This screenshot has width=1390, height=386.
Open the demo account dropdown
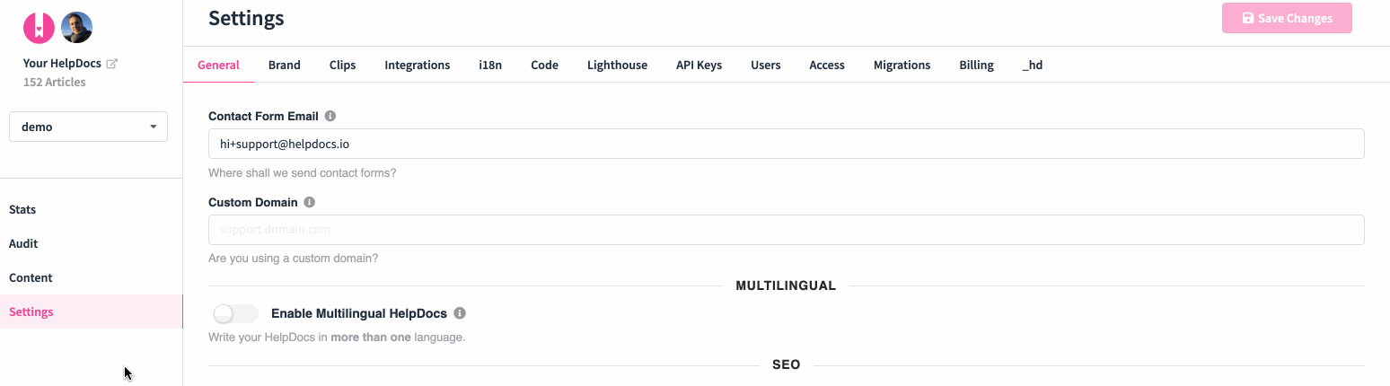click(x=88, y=127)
